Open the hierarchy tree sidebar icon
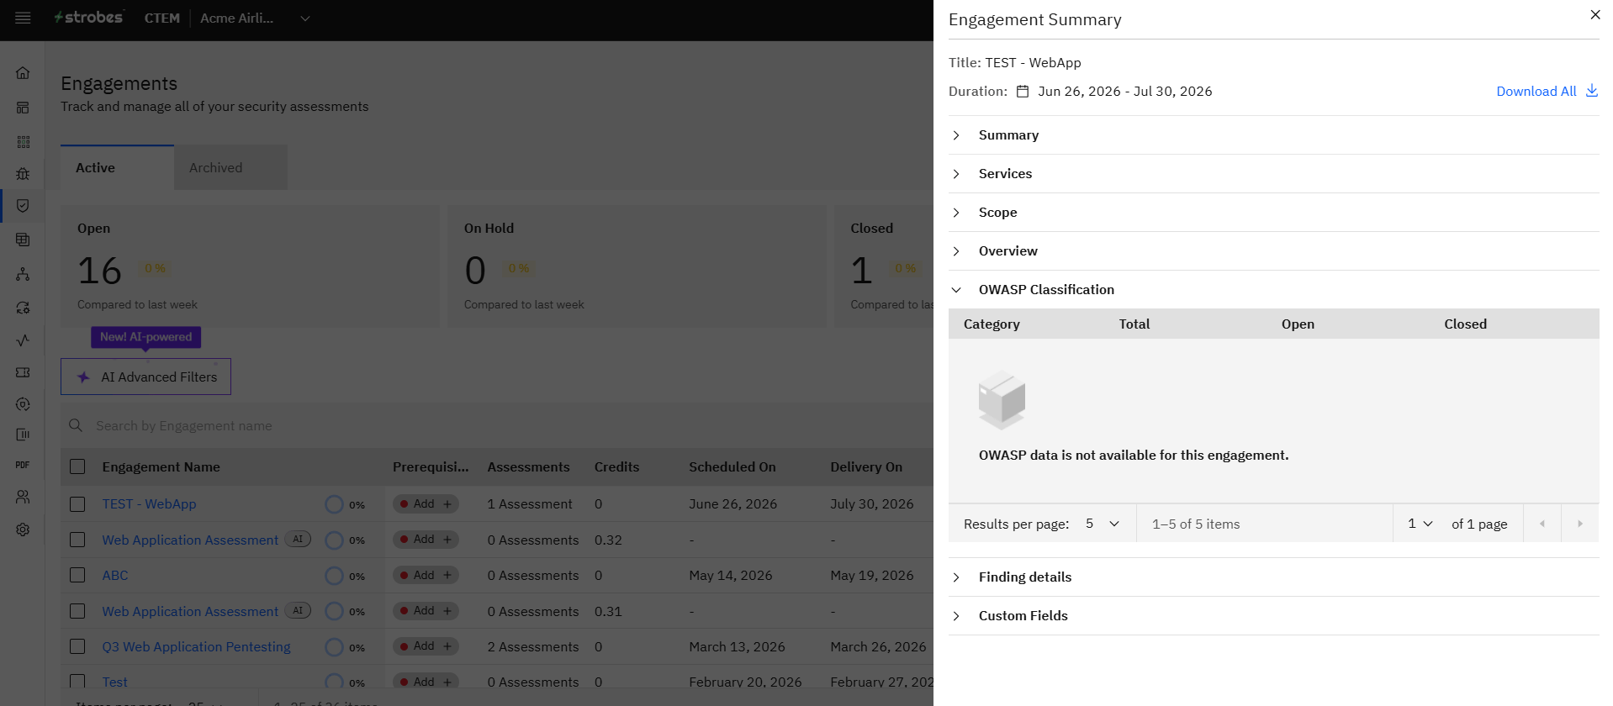Screen dimensions: 1613x706 coord(23,274)
